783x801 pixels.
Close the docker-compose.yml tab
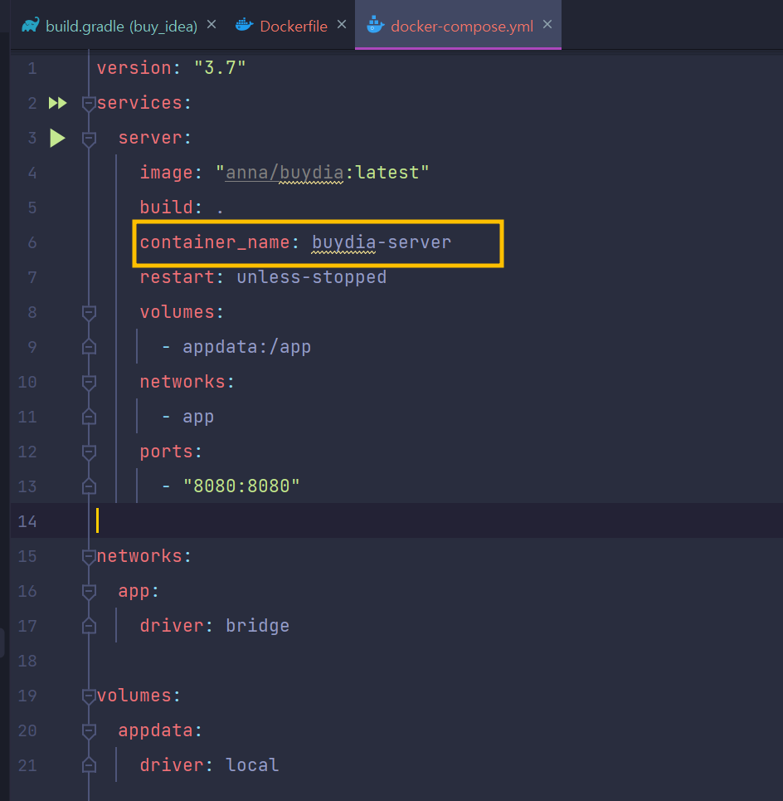(x=547, y=24)
